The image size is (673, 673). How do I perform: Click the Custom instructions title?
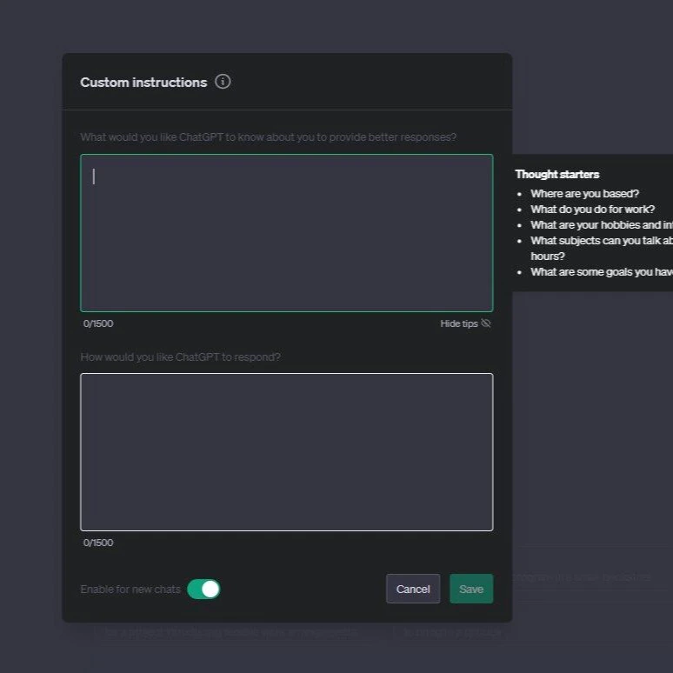(x=143, y=83)
